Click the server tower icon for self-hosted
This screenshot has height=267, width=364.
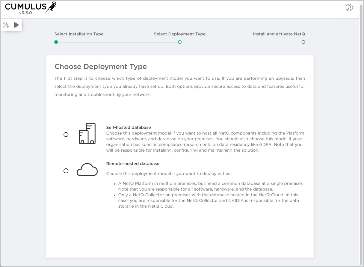[87, 133]
